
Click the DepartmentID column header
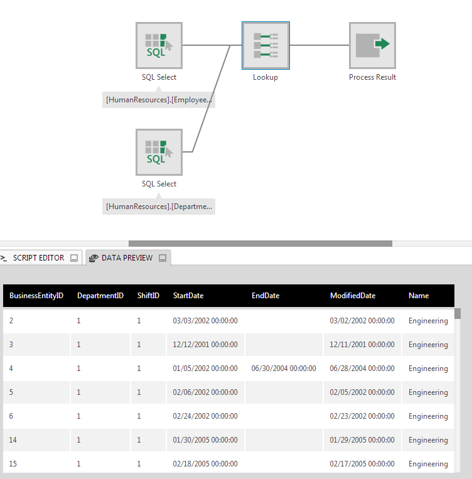coord(100,296)
